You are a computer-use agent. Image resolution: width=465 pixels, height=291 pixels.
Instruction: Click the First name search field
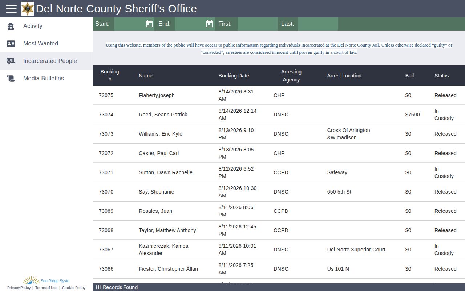(x=258, y=24)
